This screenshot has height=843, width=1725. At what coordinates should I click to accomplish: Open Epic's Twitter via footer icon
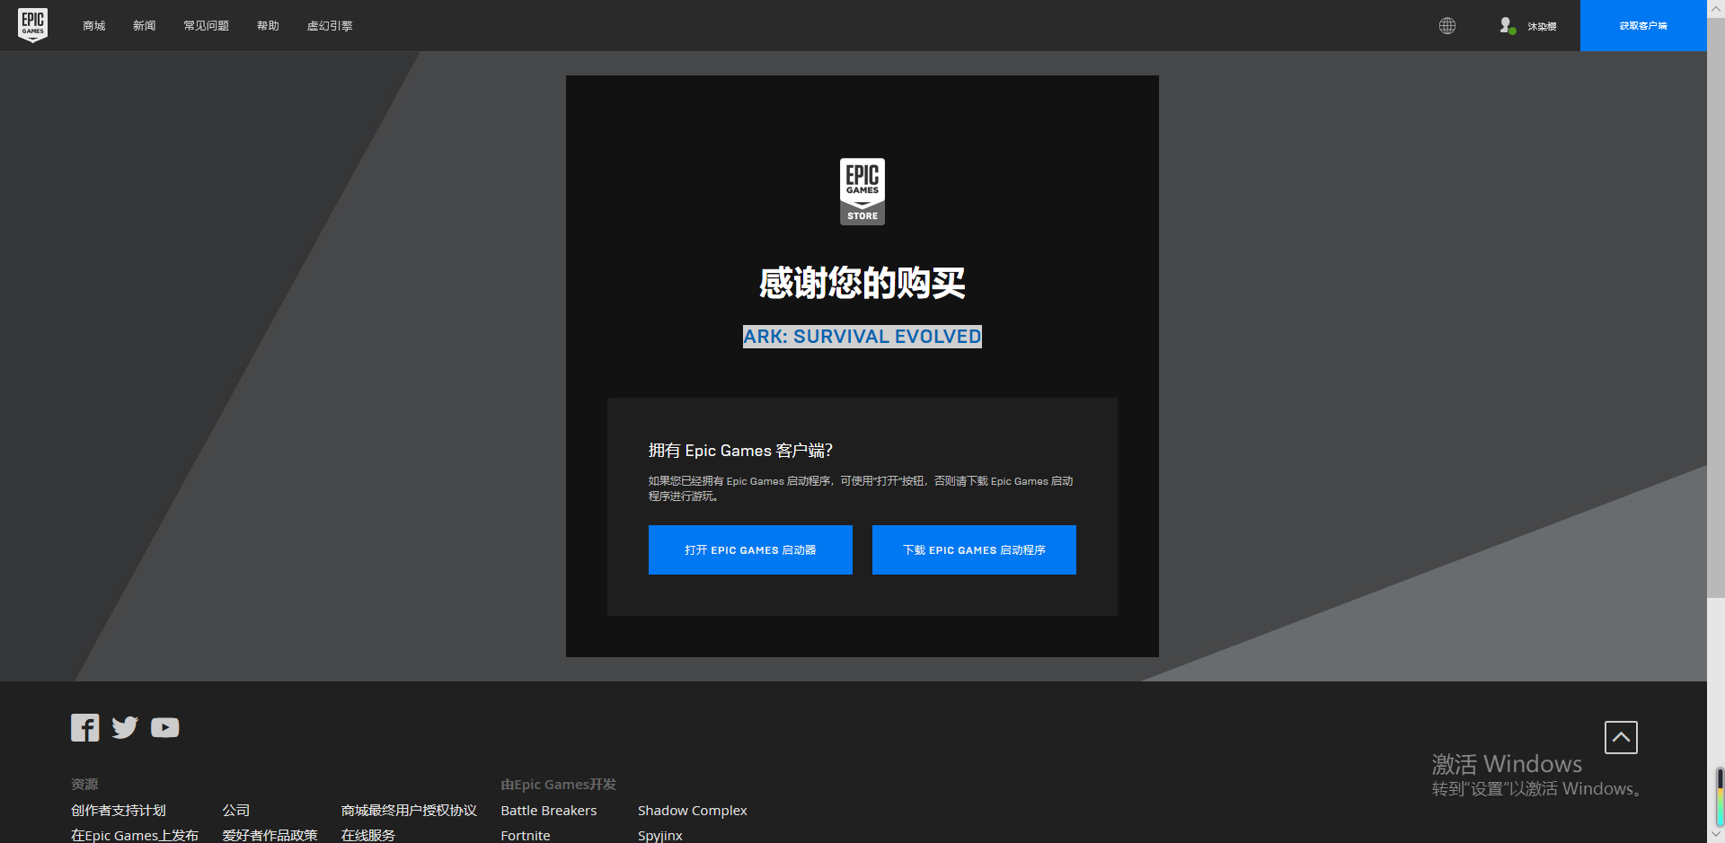125,727
